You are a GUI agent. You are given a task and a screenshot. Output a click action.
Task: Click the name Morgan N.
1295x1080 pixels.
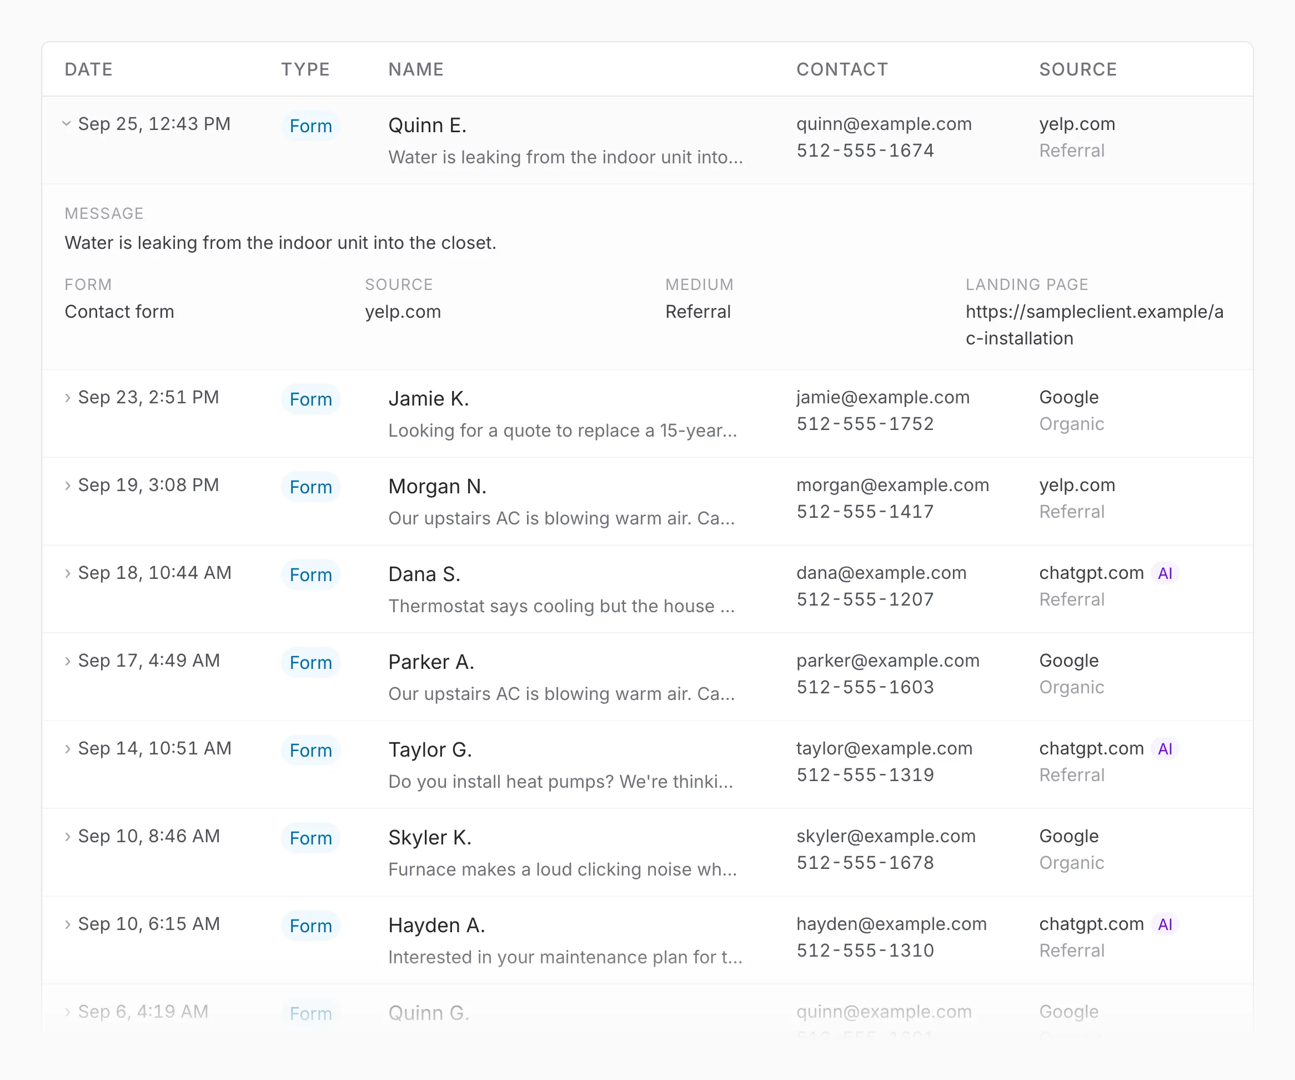point(437,487)
